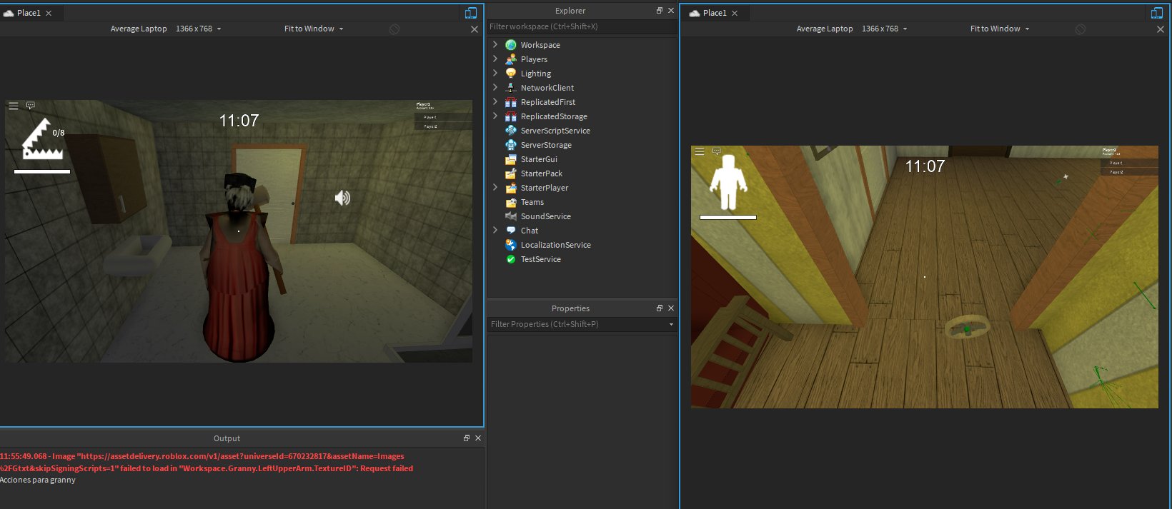The width and height of the screenshot is (1172, 509).
Task: Expand the Chat tree node
Action: (x=495, y=230)
